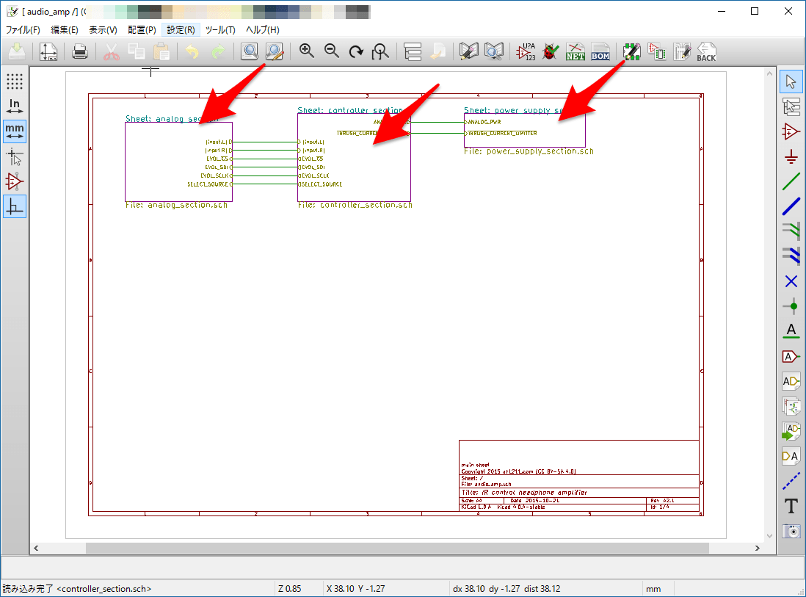Screen dimensions: 806x597
Task: Generate the bill of materials (BOM)
Action: point(600,52)
